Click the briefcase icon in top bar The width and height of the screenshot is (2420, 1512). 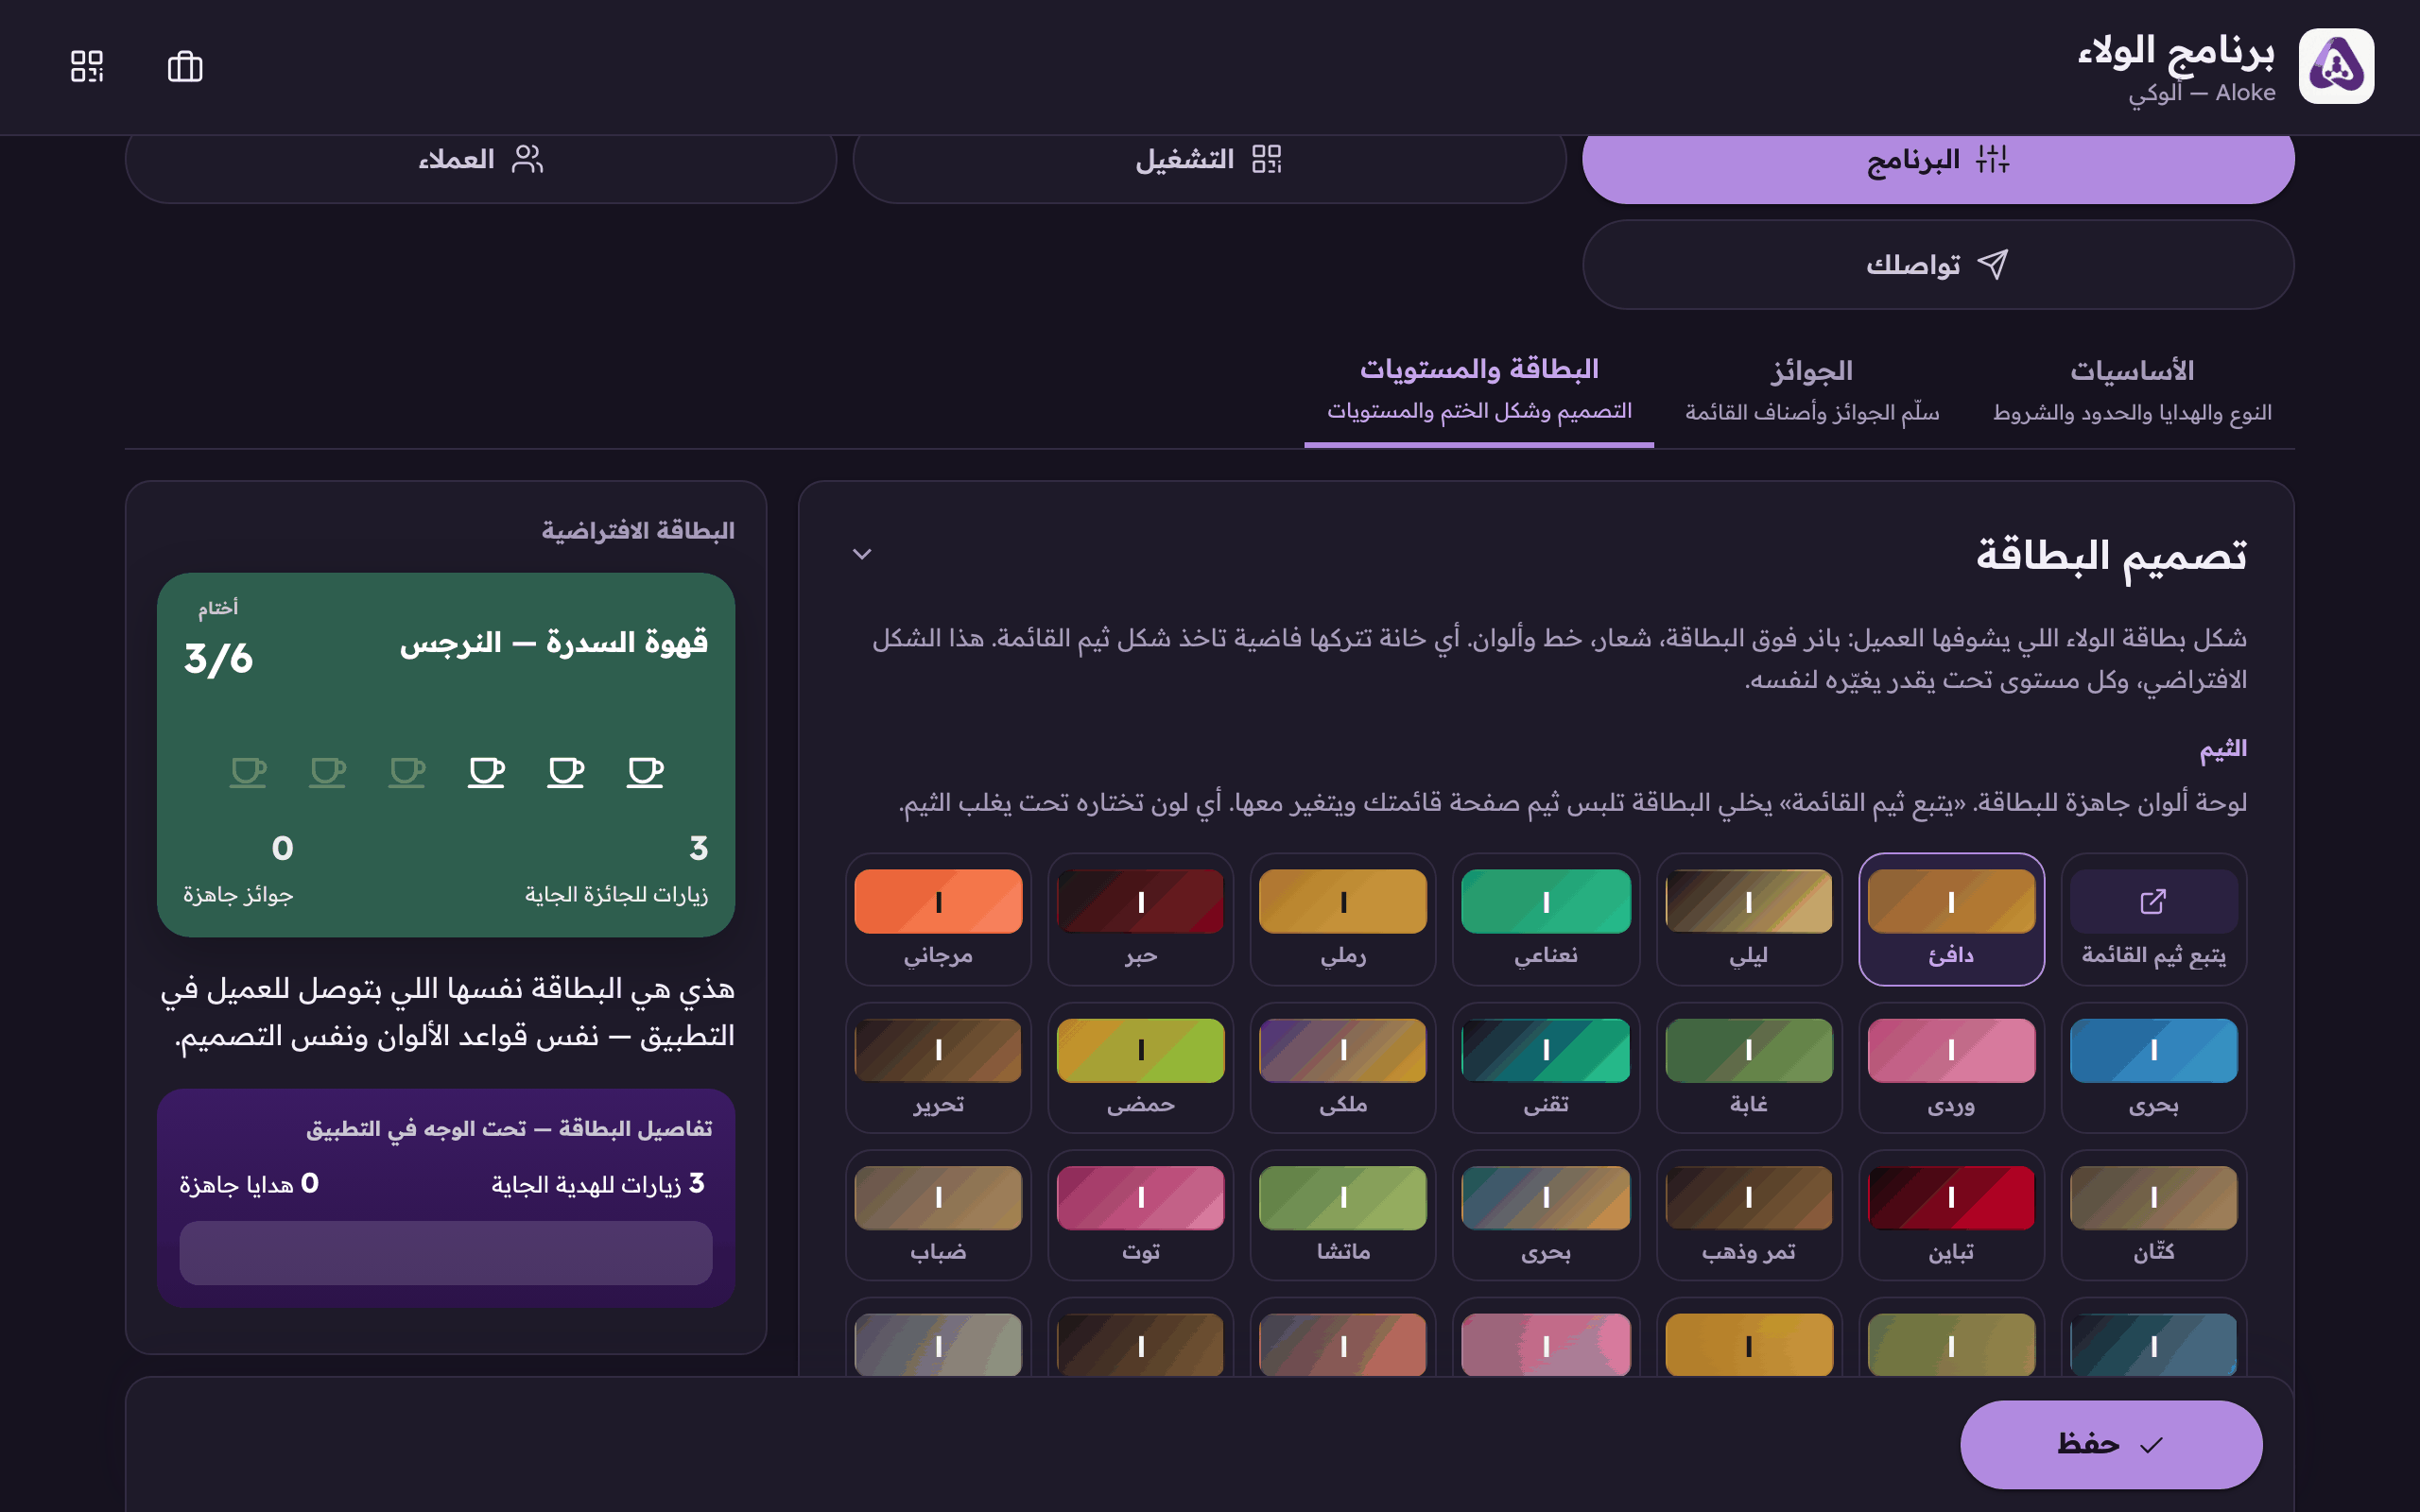(185, 67)
